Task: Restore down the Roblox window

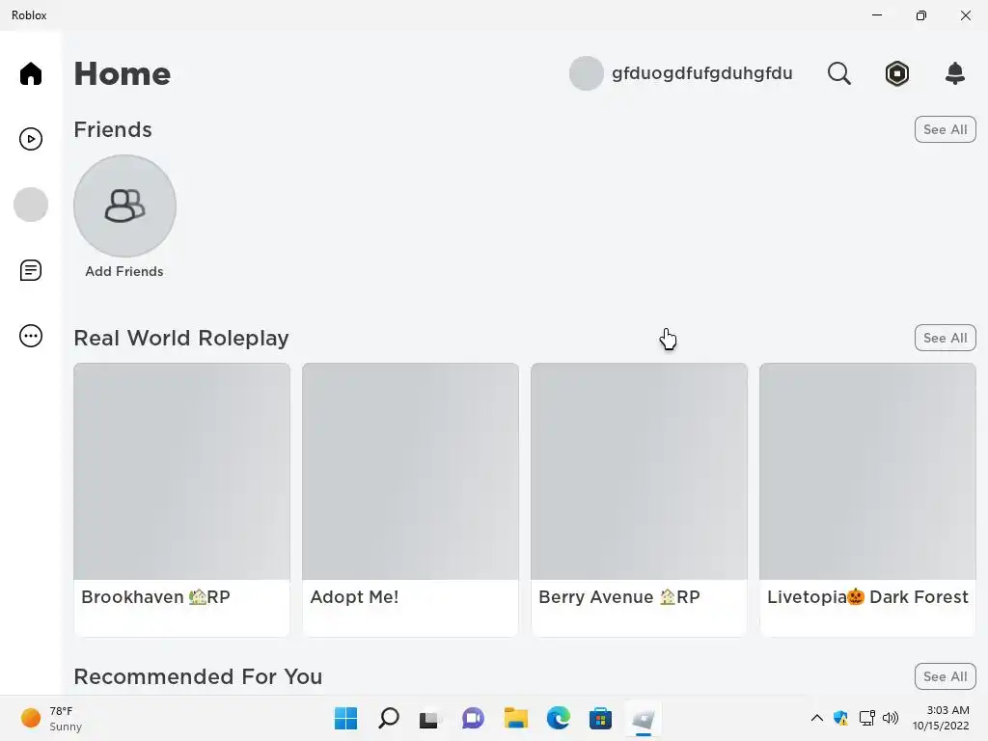Action: (921, 15)
